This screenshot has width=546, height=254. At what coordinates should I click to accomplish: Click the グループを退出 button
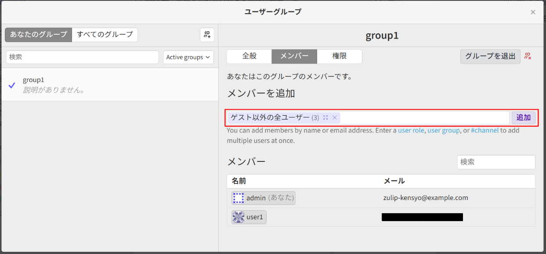pos(490,56)
